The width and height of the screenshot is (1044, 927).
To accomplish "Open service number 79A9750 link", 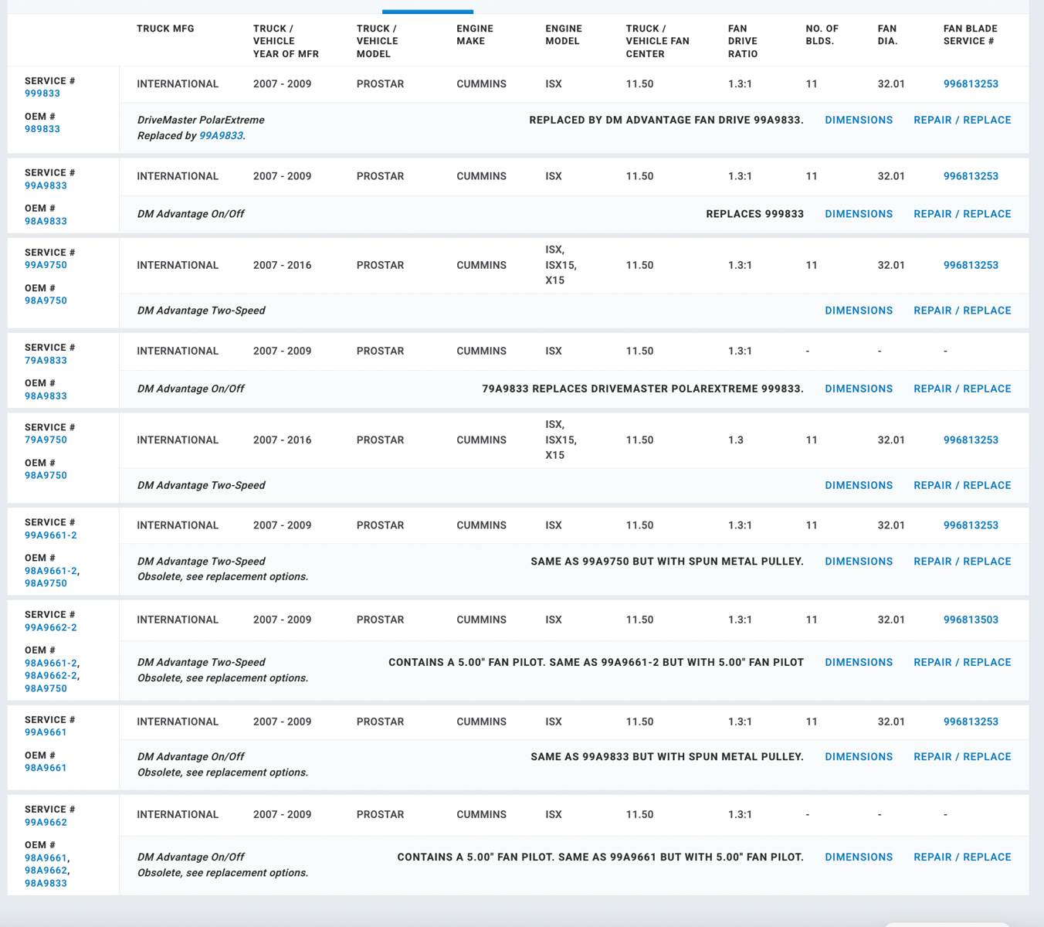I will point(46,440).
